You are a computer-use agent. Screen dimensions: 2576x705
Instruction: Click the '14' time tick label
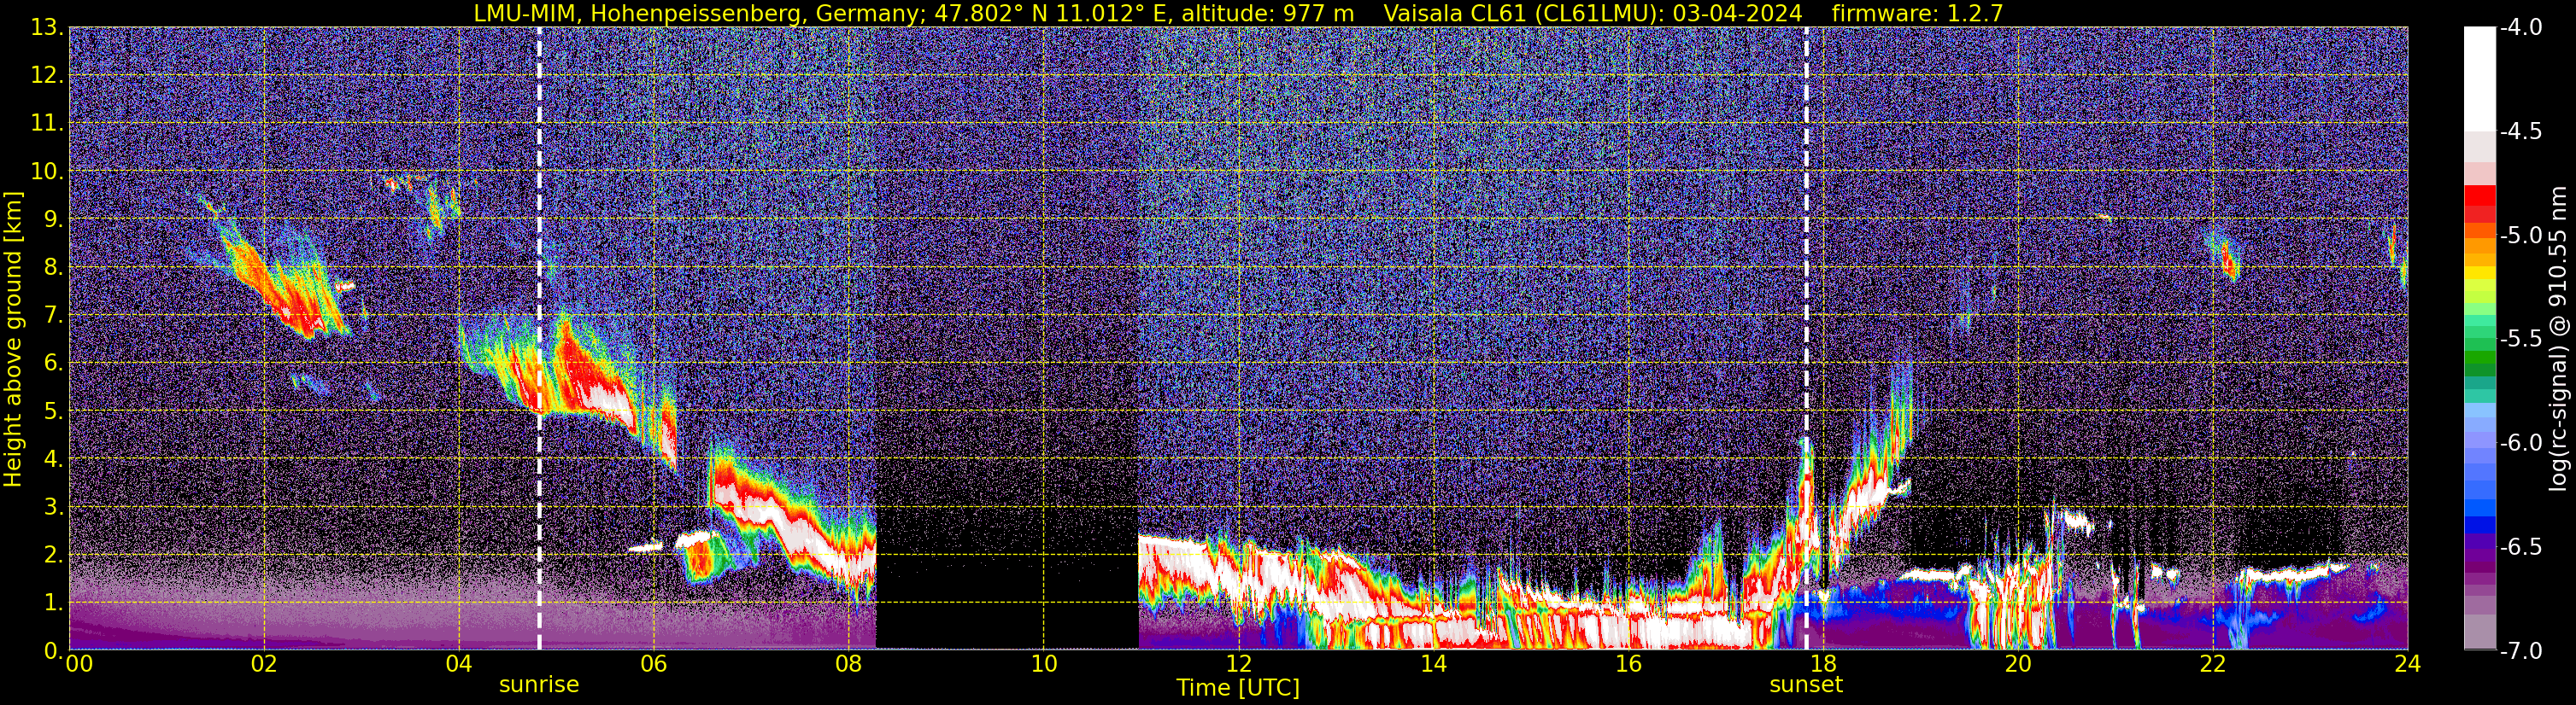[1433, 664]
